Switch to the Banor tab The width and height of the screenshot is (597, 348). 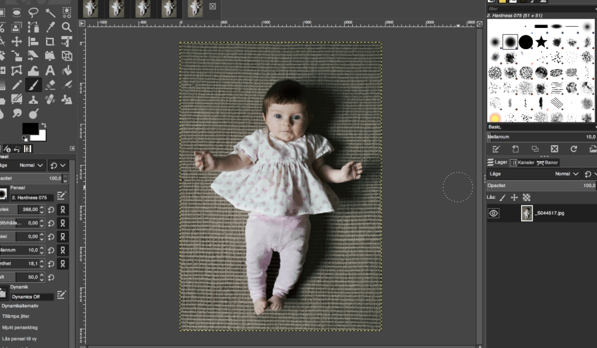point(548,163)
